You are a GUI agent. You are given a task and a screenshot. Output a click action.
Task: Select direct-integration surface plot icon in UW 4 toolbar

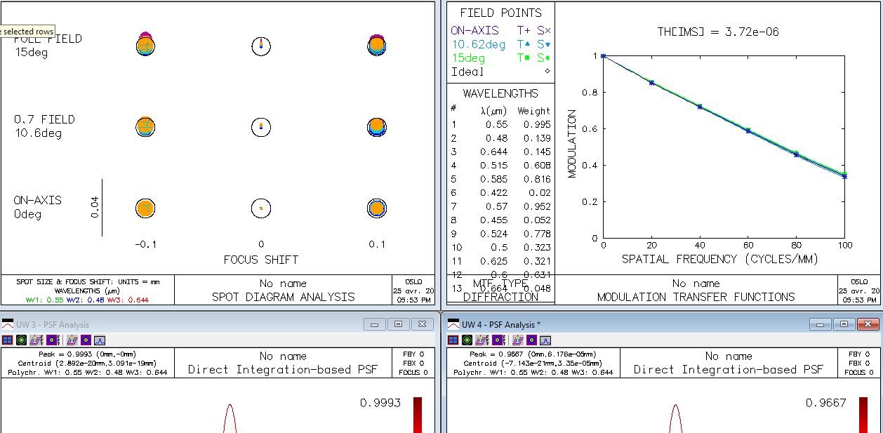click(x=517, y=340)
